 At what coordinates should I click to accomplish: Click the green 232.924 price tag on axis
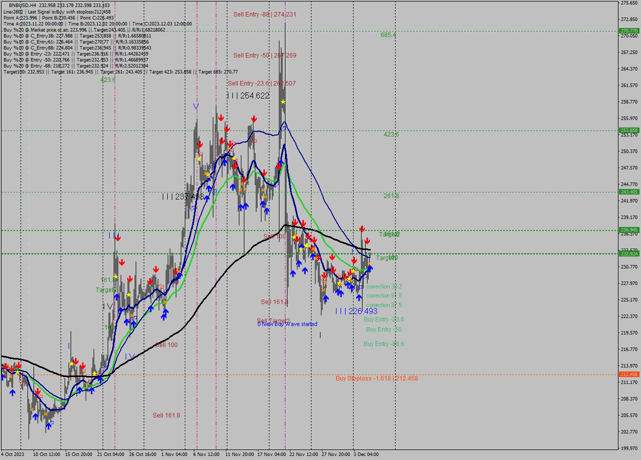coord(629,253)
